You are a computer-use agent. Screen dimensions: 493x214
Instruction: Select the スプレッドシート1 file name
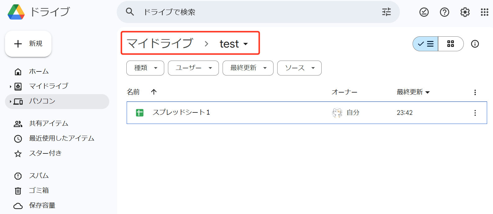click(x=181, y=112)
